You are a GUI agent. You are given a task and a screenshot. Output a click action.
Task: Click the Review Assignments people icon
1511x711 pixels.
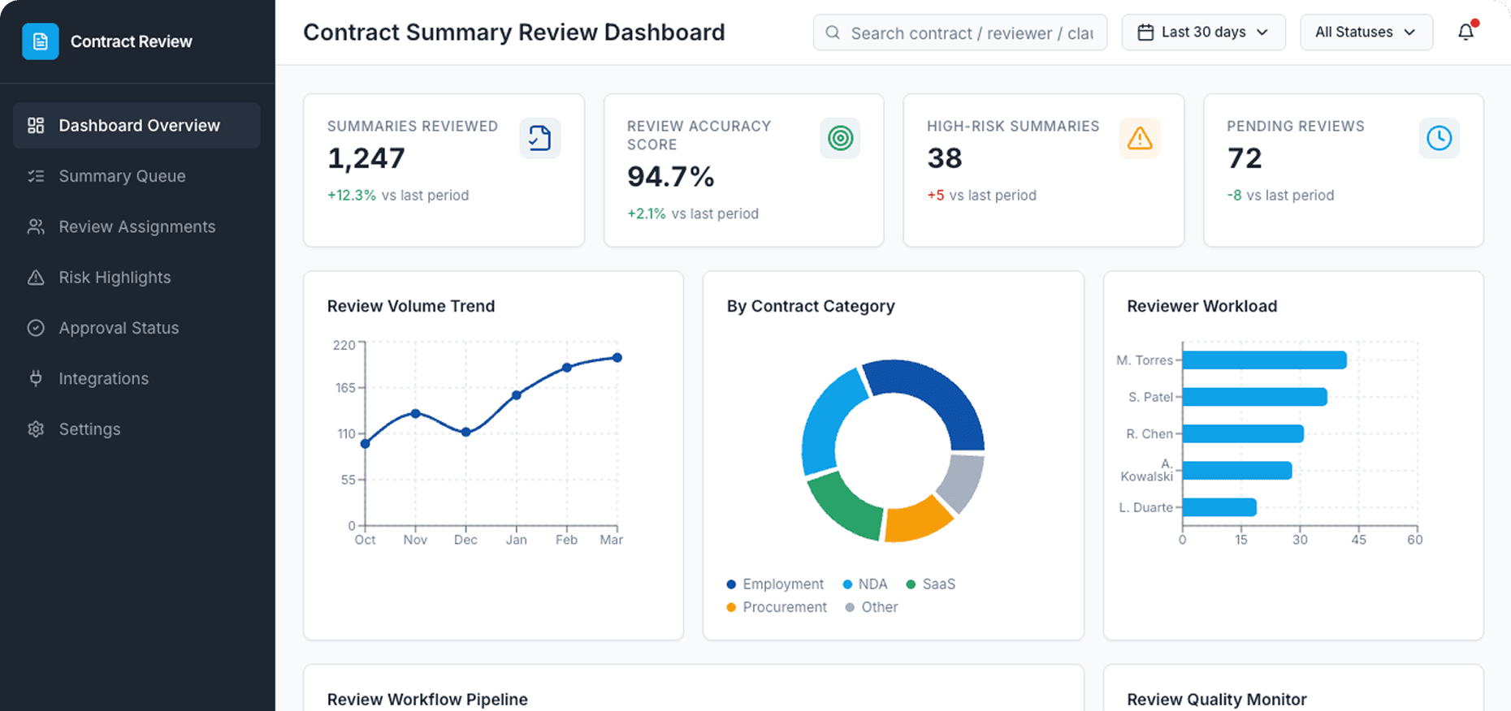tap(36, 226)
